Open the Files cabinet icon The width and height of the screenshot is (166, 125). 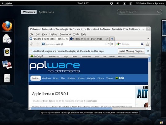[x=7, y=78]
